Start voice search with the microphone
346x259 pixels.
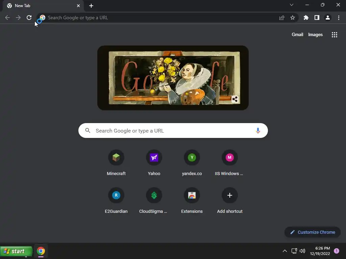point(258,131)
